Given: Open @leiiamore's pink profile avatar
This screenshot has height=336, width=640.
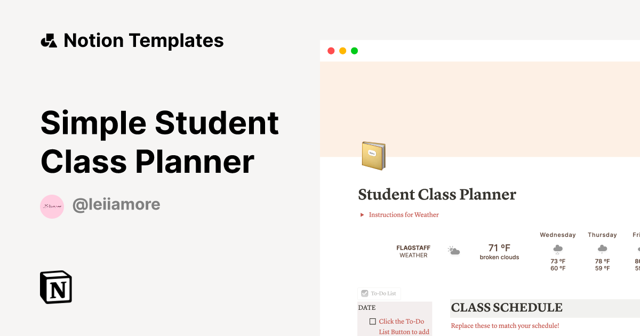Looking at the screenshot, I should [52, 206].
